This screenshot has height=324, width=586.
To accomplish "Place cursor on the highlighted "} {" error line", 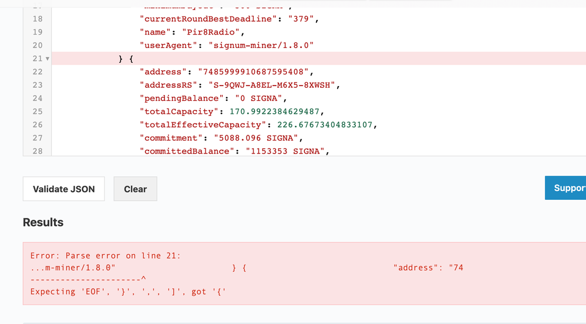I will (126, 59).
